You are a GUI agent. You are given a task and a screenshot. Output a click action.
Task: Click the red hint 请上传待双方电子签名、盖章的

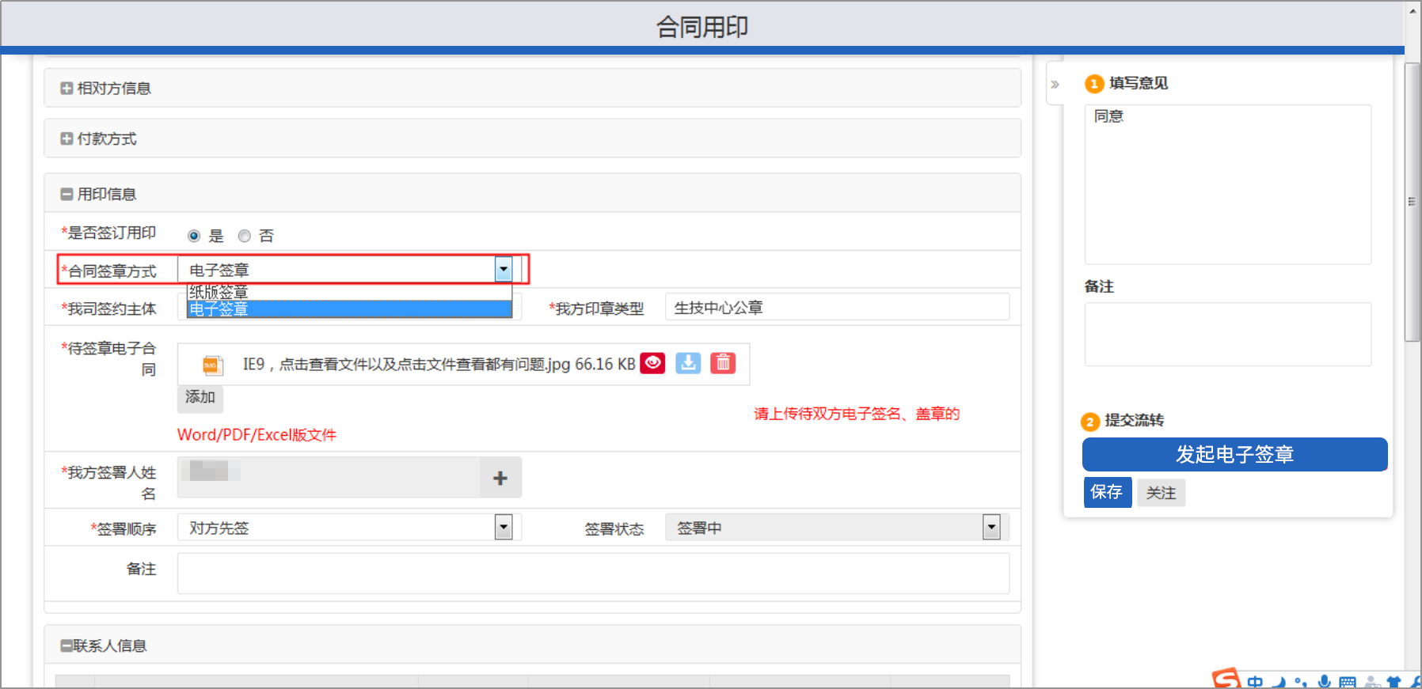(857, 414)
